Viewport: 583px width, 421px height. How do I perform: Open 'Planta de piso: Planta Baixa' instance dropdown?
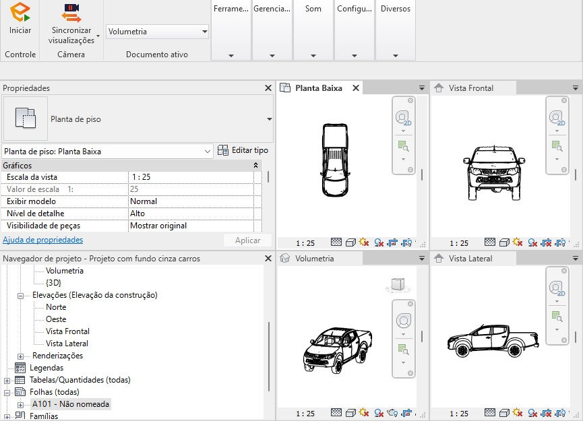tap(108, 152)
